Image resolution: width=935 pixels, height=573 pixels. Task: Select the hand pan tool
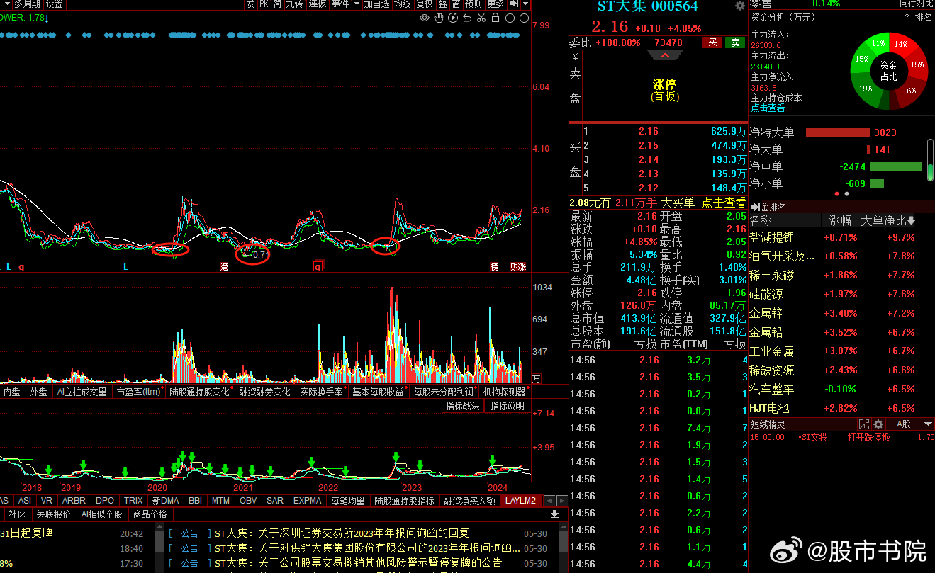[439, 18]
